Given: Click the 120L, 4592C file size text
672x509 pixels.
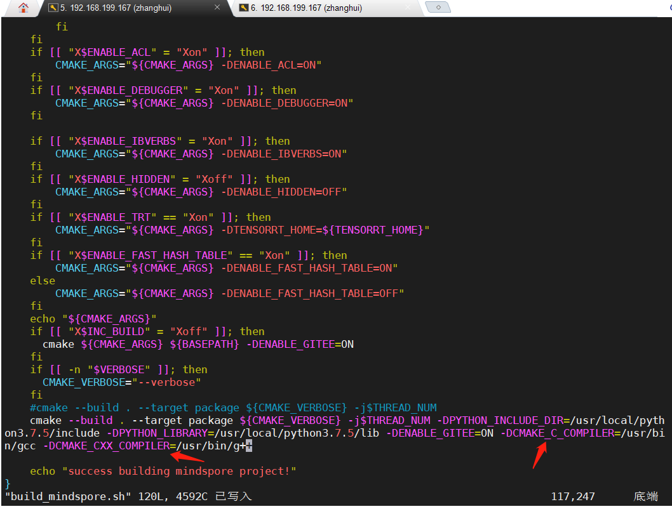Looking at the screenshot, I should coord(173,496).
